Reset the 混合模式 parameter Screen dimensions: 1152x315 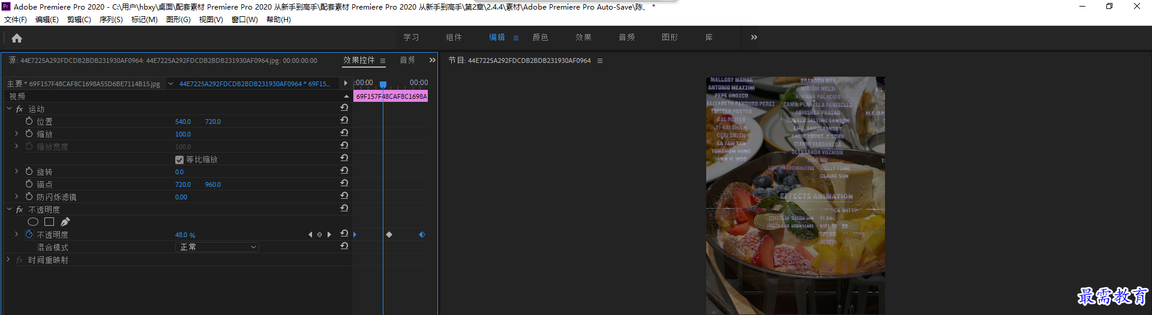coord(344,246)
